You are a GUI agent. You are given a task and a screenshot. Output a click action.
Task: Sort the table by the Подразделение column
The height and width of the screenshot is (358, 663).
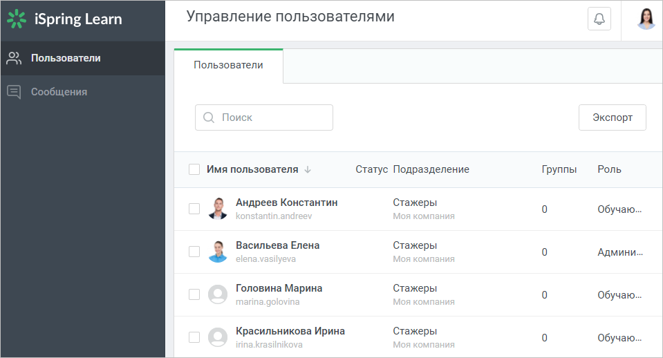pyautogui.click(x=431, y=169)
